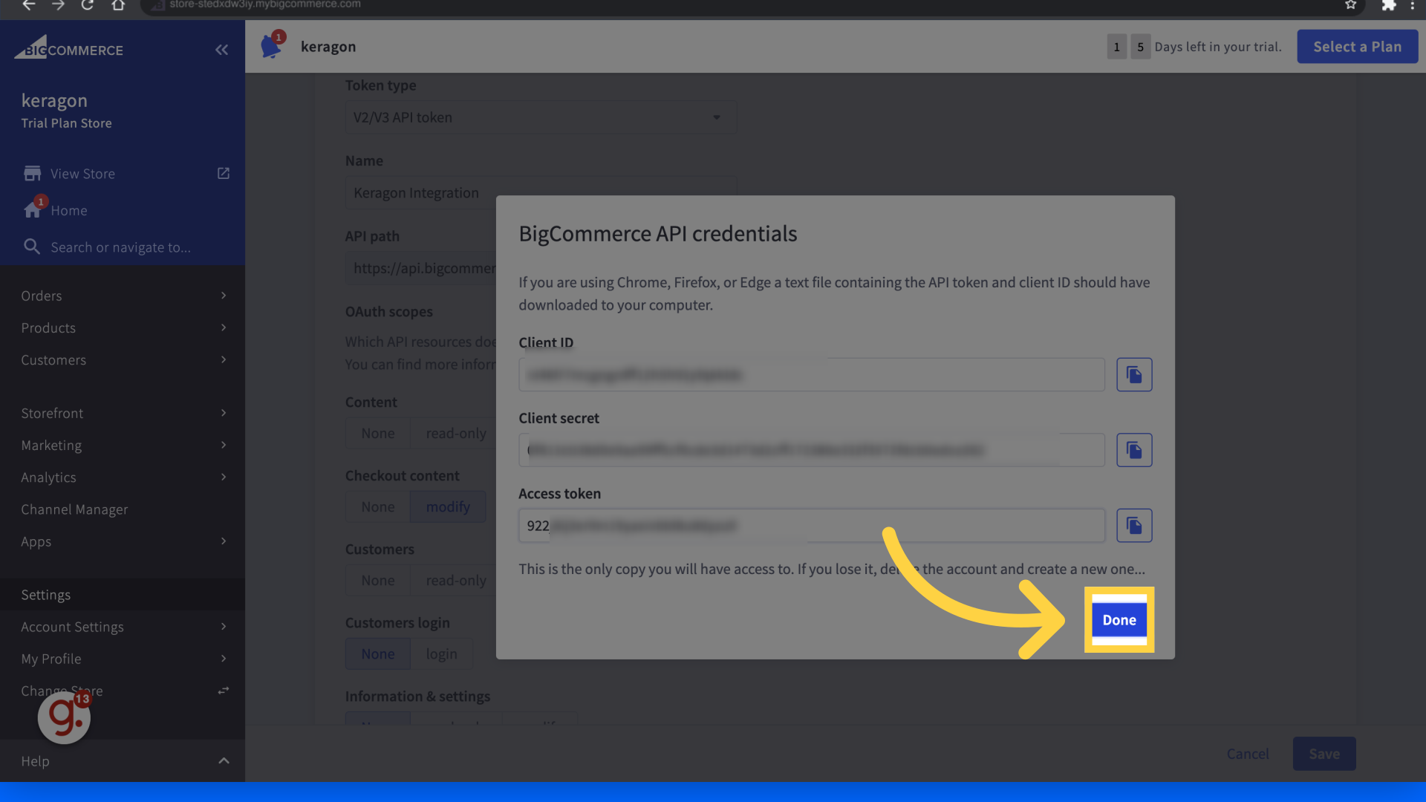Click the Client ID field
The width and height of the screenshot is (1426, 802).
tap(812, 375)
